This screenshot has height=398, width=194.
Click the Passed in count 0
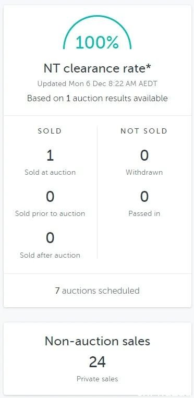[144, 197]
